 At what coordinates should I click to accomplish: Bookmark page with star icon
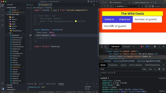coord(142,6)
